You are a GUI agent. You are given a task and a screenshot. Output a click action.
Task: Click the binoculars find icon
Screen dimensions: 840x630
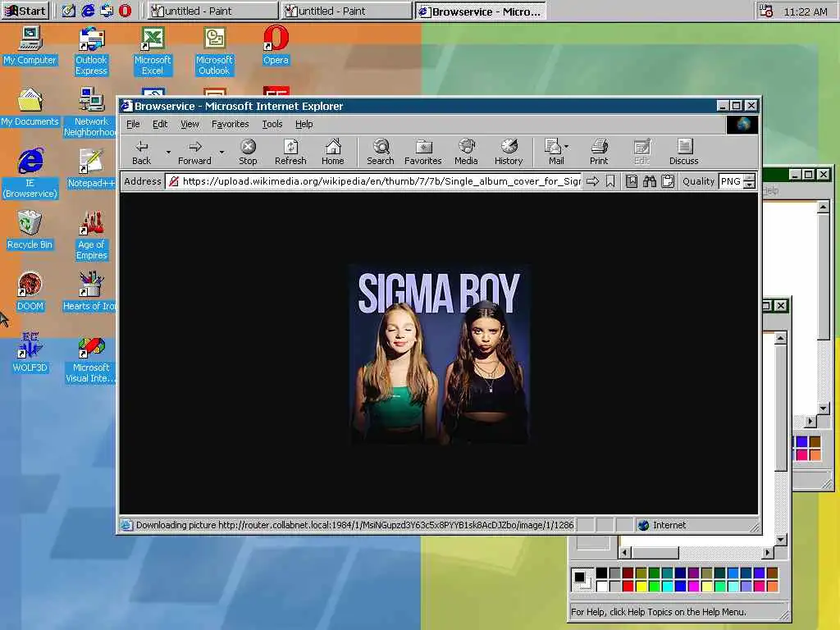[650, 181]
